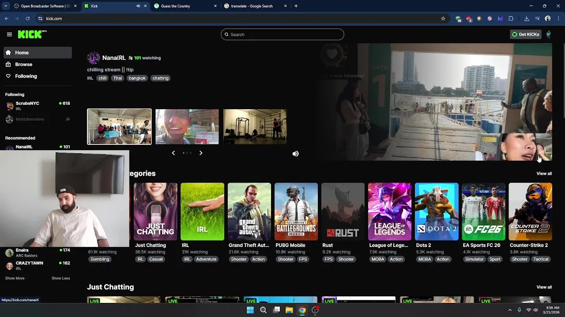Mute the Kick tab audio icon
565x317 pixels.
[138, 6]
